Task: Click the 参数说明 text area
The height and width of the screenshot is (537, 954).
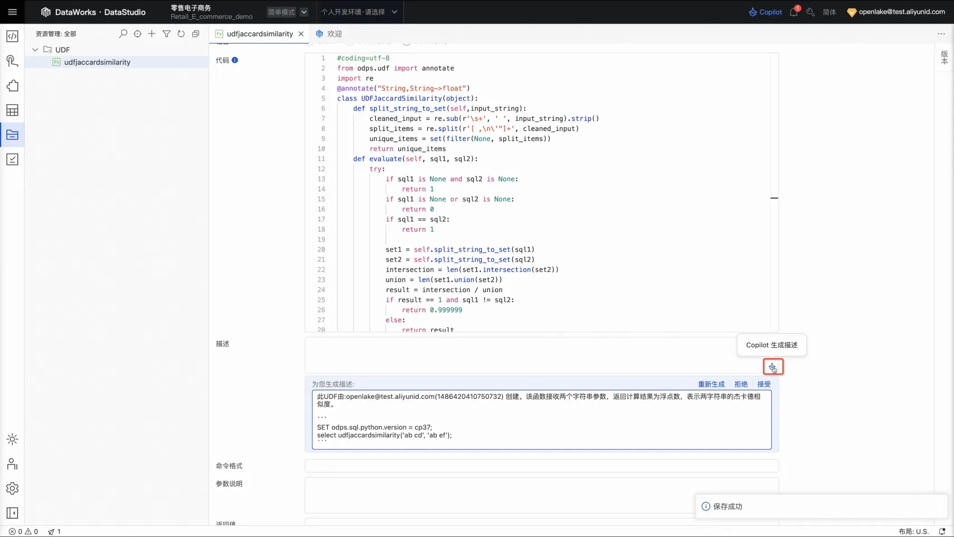Action: pyautogui.click(x=541, y=495)
